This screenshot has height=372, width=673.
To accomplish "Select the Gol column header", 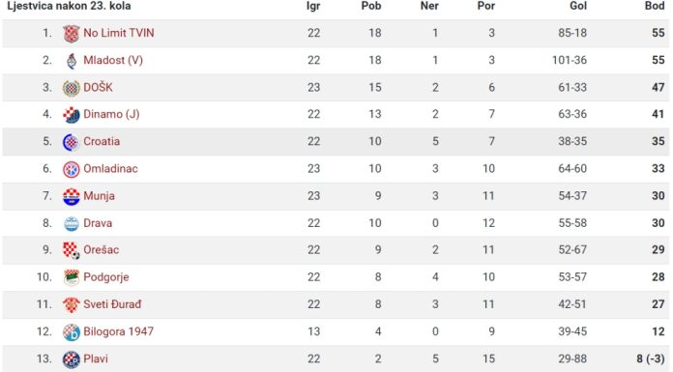I will point(578,6).
